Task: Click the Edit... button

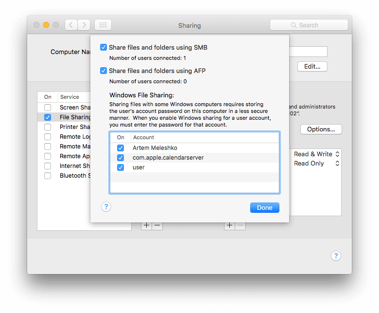Action: pyautogui.click(x=312, y=67)
